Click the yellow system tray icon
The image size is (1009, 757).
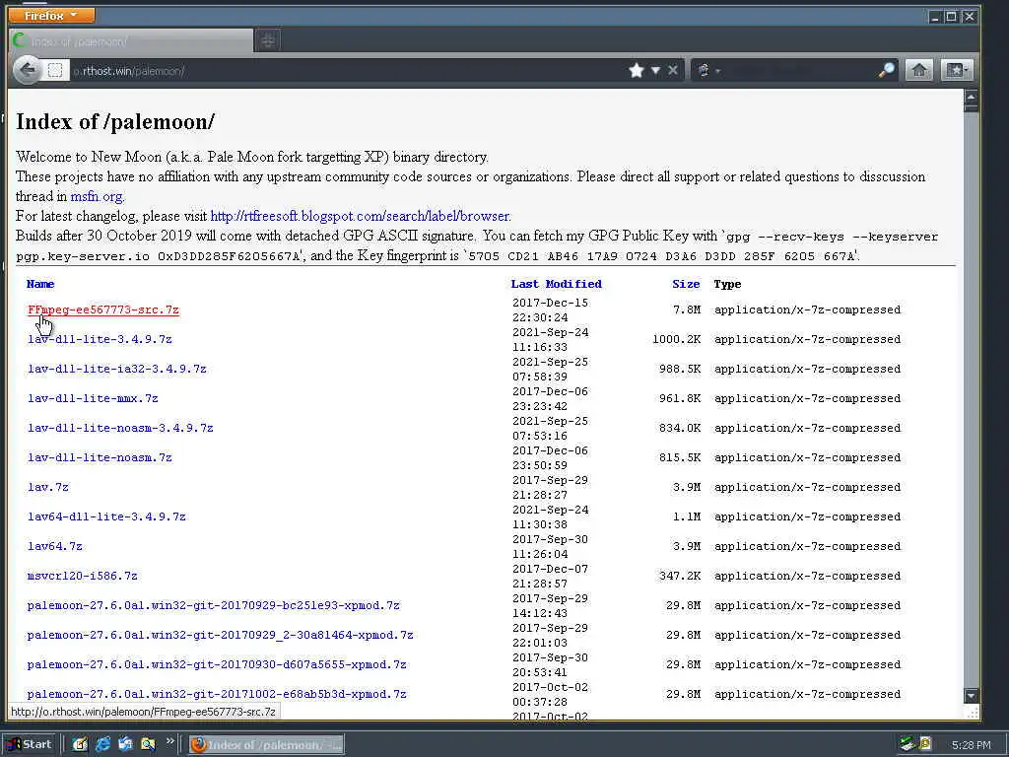(x=925, y=744)
